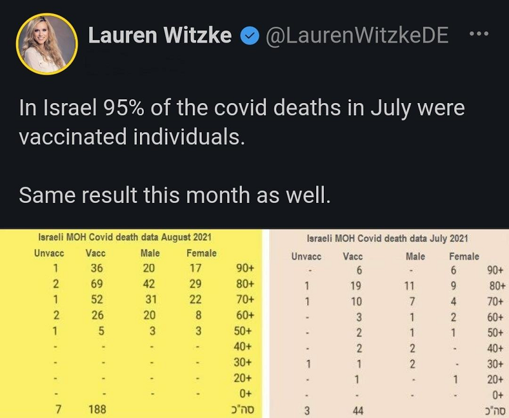Select 'Same result this month as well' text
Image resolution: width=509 pixels, height=418 pixels.
[x=174, y=195]
